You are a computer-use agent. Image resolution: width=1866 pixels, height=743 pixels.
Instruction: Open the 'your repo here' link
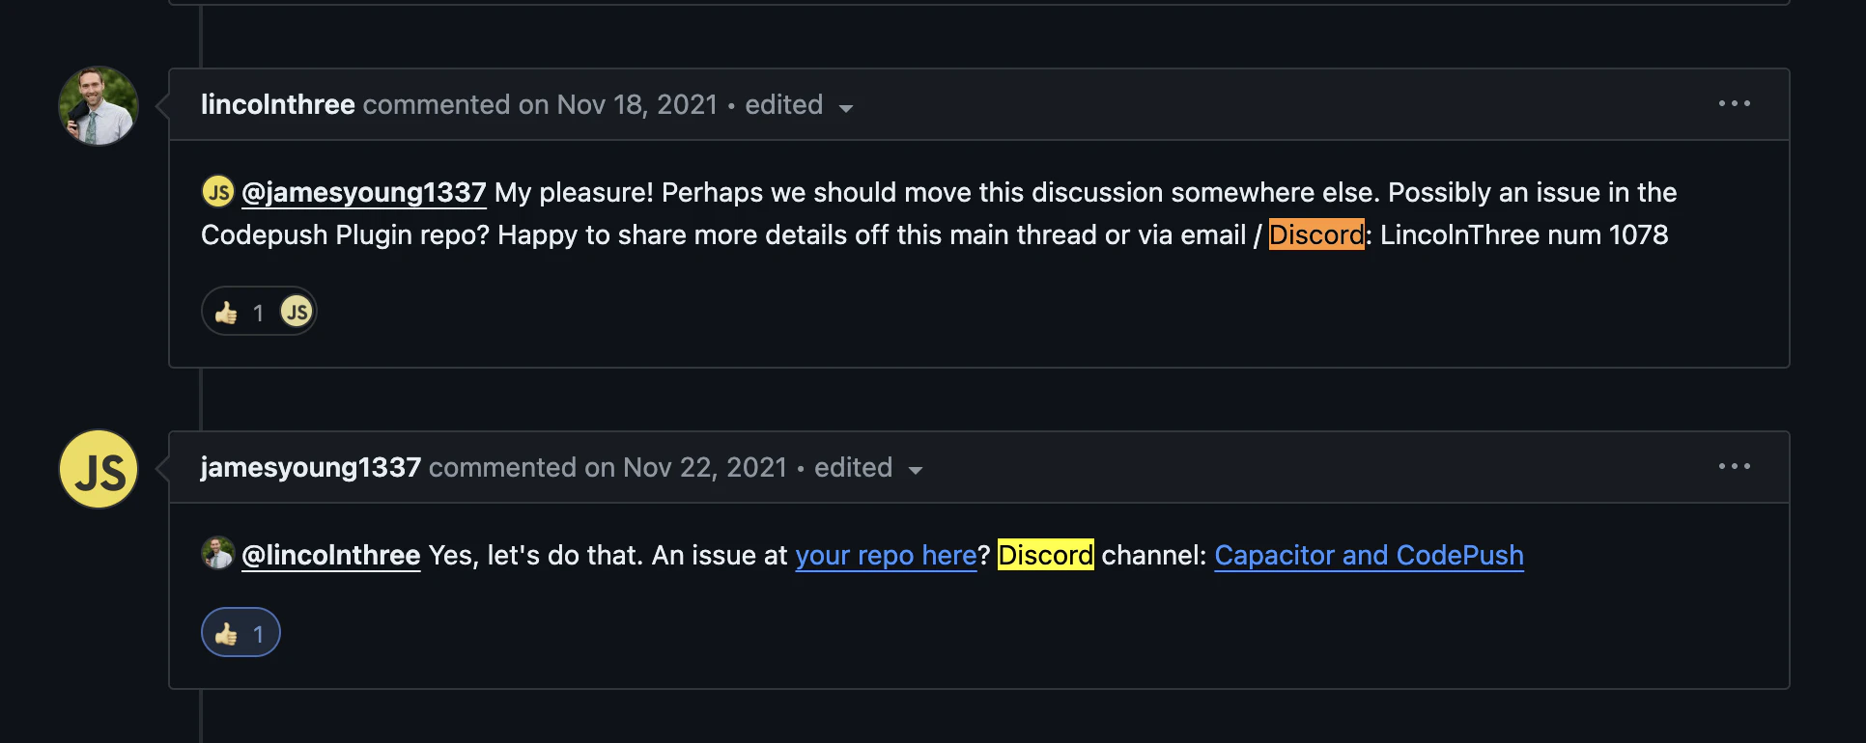click(886, 555)
